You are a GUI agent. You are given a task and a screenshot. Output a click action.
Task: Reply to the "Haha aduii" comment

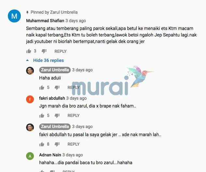pyautogui.click(x=73, y=87)
